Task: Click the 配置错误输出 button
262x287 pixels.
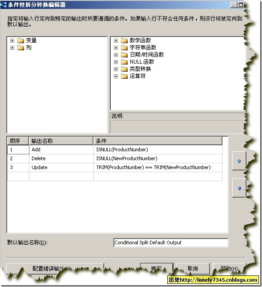Action: [55, 268]
